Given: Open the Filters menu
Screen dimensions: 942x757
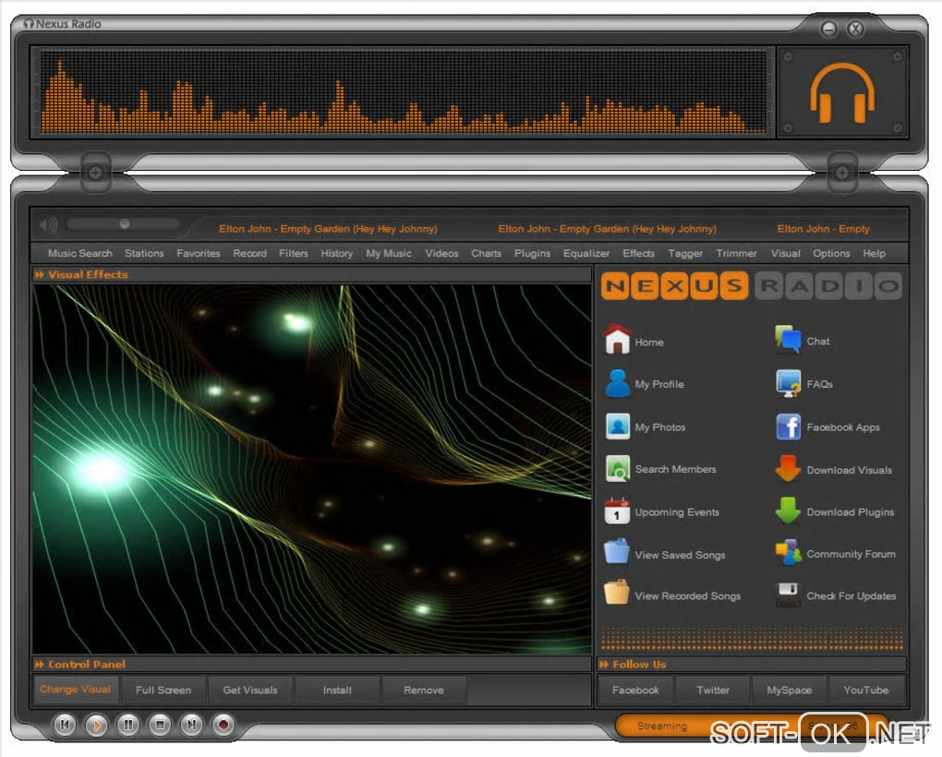Looking at the screenshot, I should coord(293,253).
